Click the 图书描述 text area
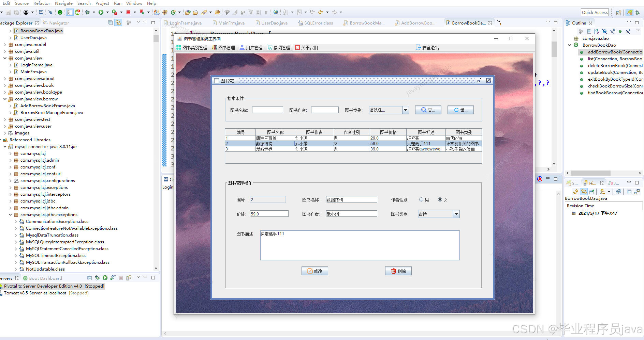644x340 pixels. [360, 245]
